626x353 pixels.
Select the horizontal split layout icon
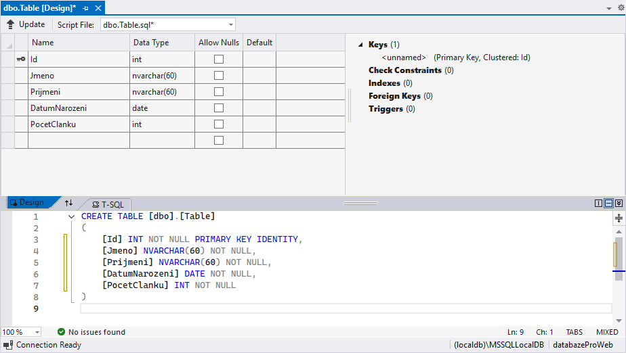(x=608, y=203)
